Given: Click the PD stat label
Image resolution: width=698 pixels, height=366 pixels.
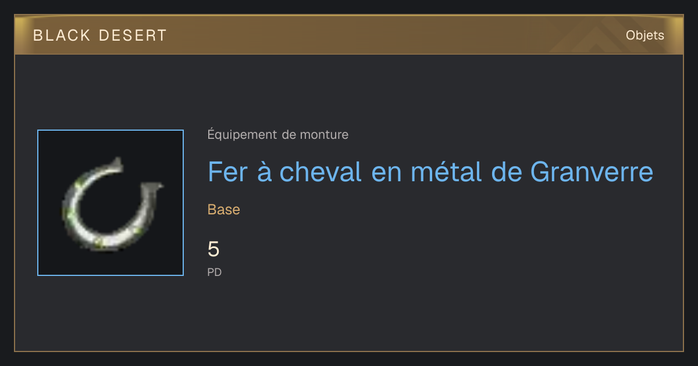Looking at the screenshot, I should coord(215,272).
